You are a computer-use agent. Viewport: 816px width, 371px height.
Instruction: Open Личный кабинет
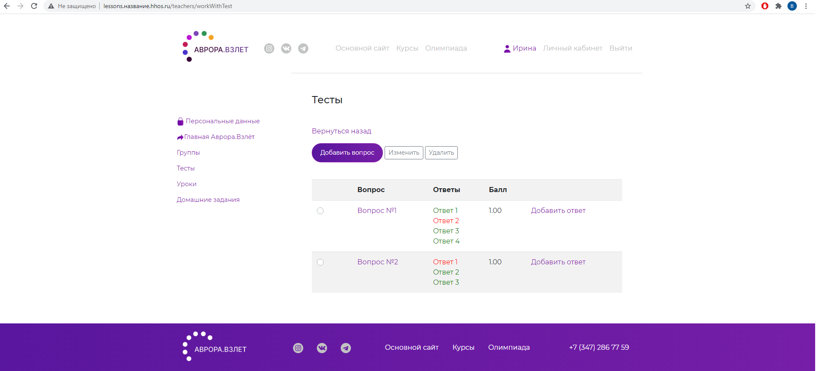point(573,48)
